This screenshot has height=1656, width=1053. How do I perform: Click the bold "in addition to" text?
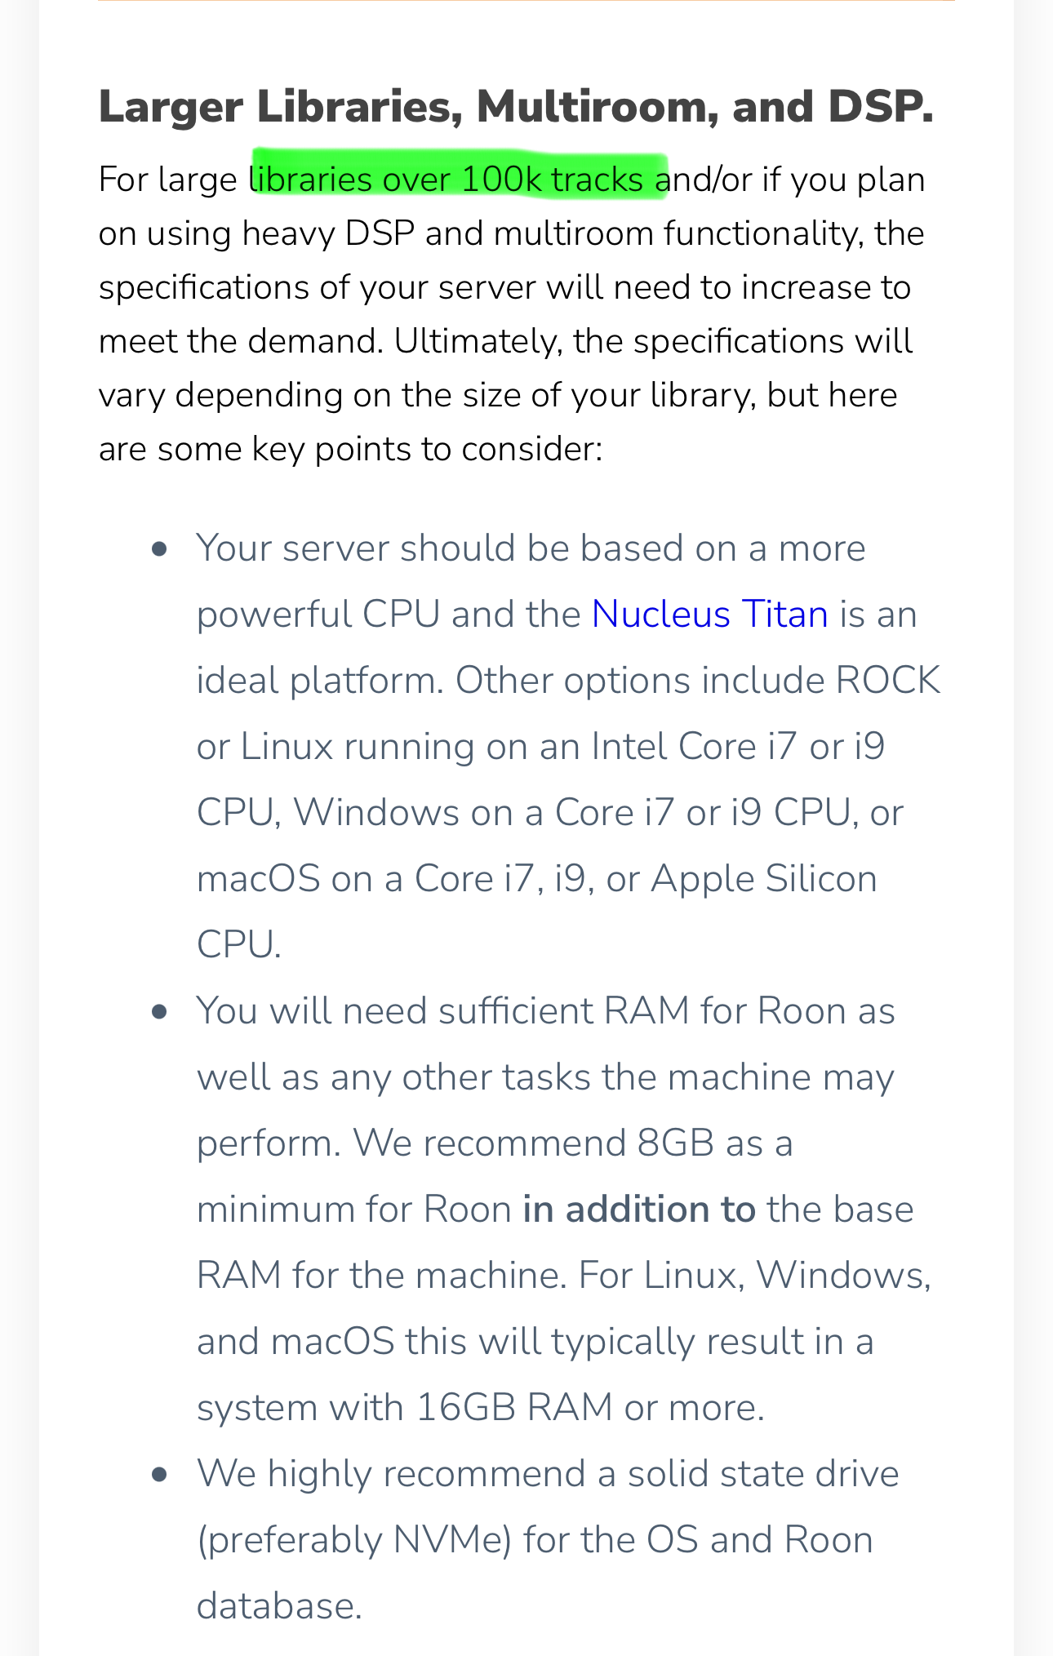(x=639, y=1210)
